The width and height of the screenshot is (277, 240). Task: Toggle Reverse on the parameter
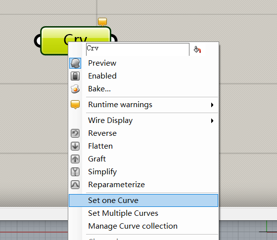(x=143, y=133)
